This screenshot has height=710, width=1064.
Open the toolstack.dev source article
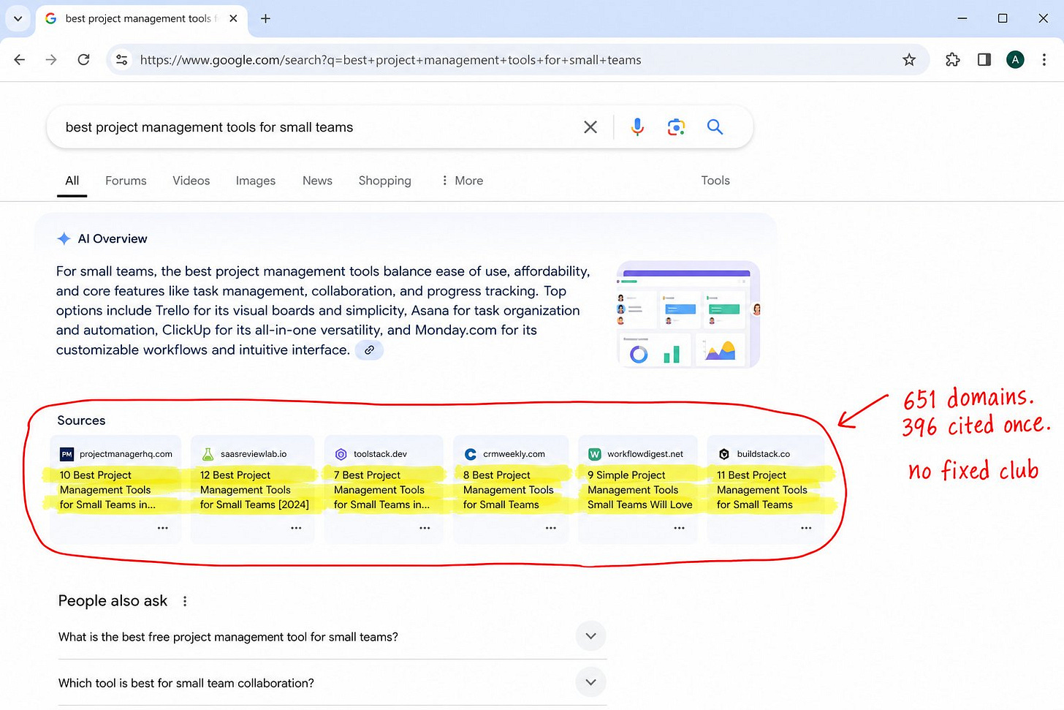pyautogui.click(x=383, y=488)
